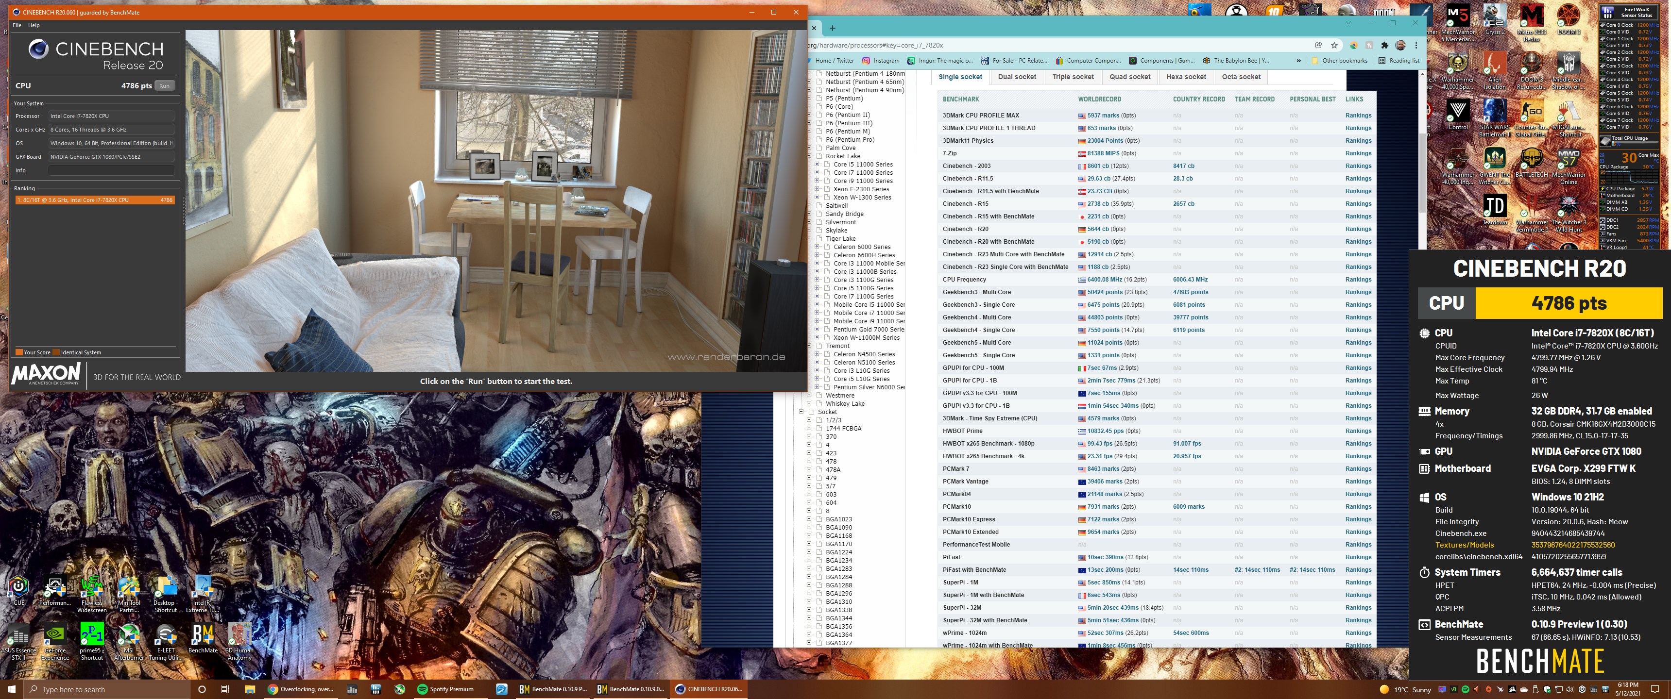Viewport: 1671px width, 699px height.
Task: Open GeForce Experience desktop icon
Action: coord(54,642)
